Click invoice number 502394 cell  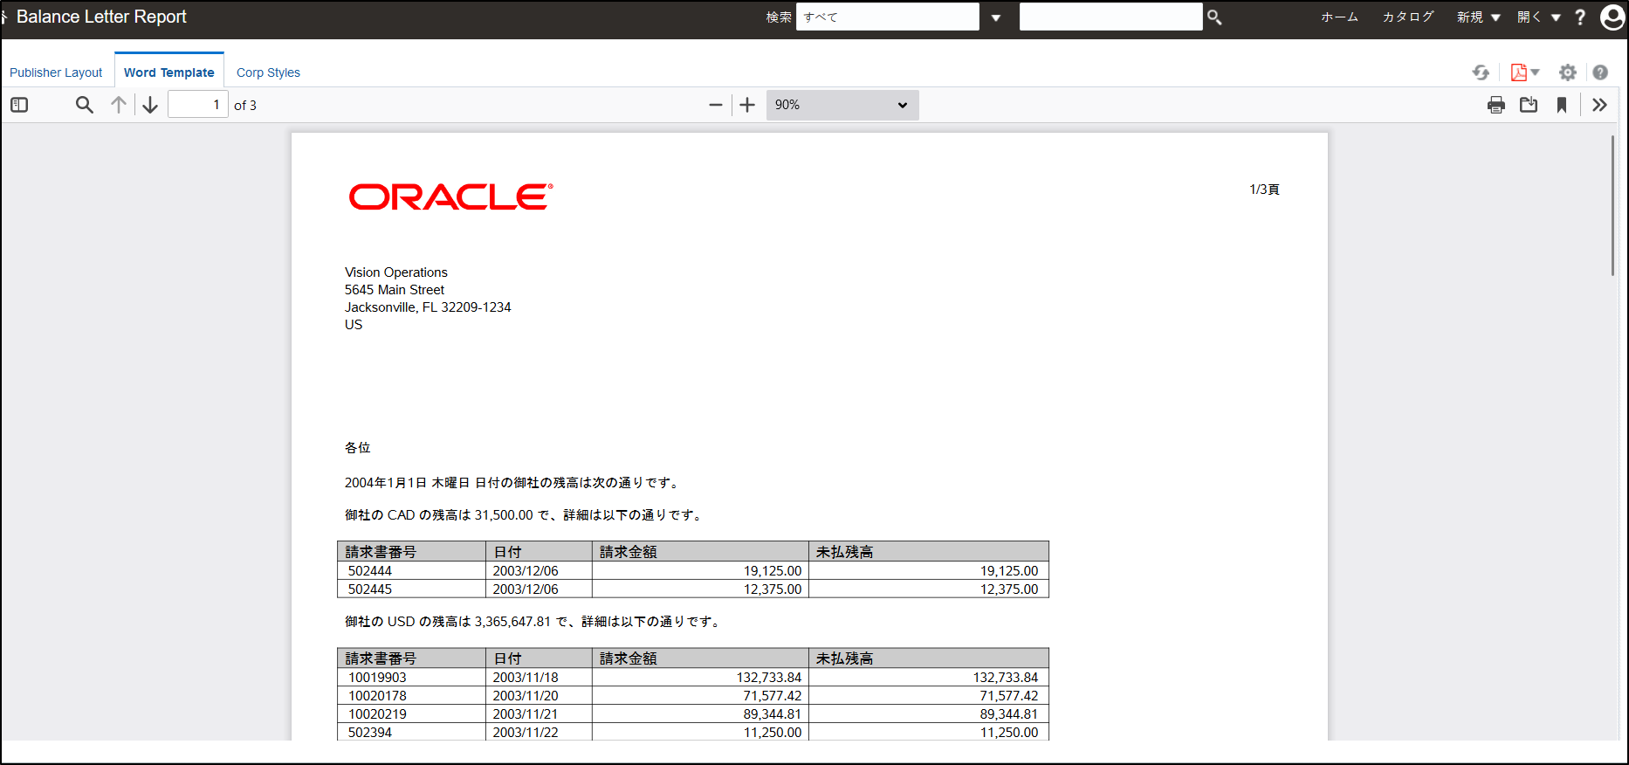(x=411, y=733)
